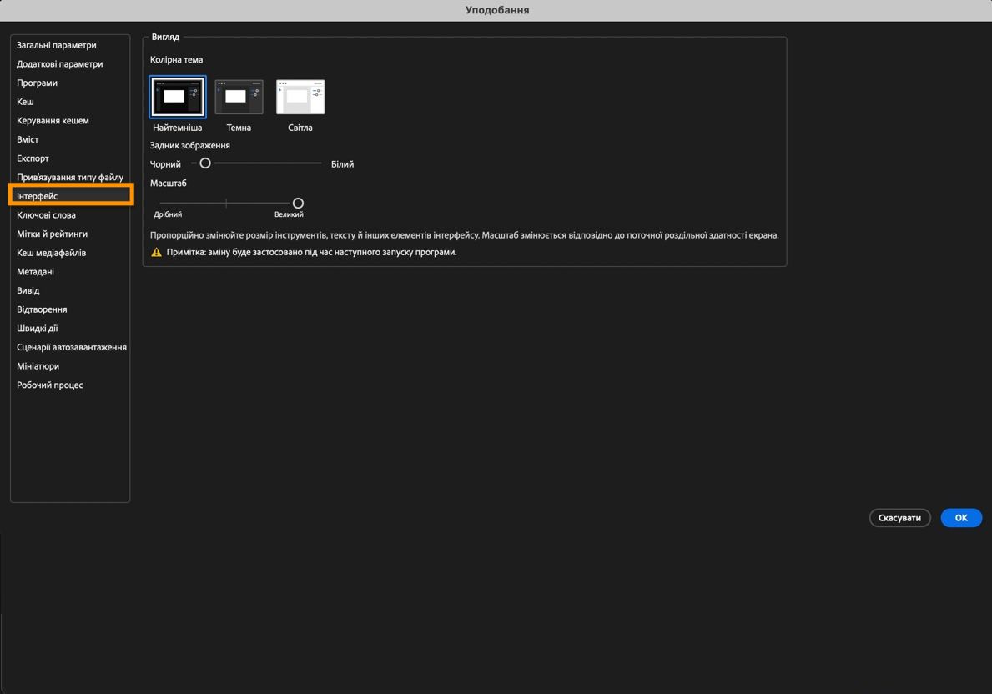
Task: Confirm with the OK button
Action: [x=961, y=518]
